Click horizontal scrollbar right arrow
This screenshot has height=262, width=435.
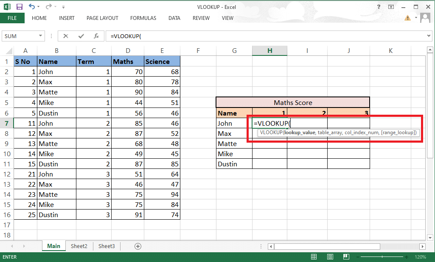[x=423, y=246]
